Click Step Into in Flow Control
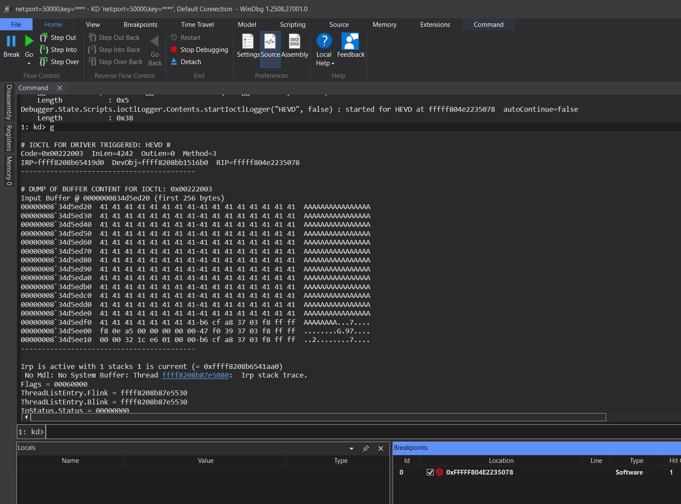 coord(58,50)
